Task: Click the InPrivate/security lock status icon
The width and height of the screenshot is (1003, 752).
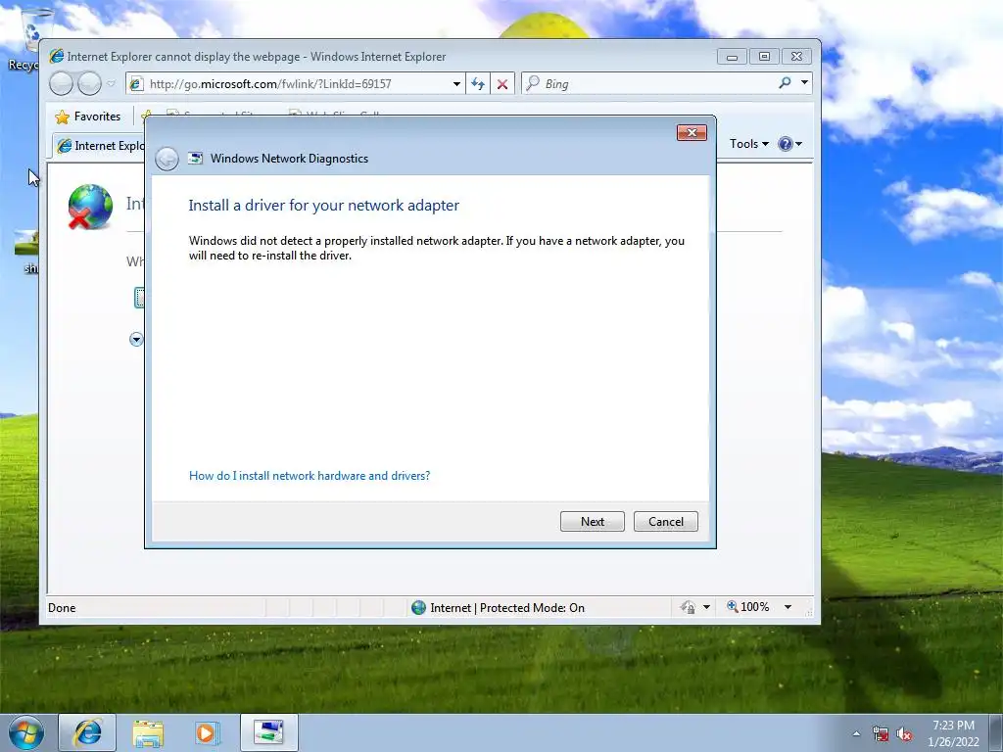Action: tap(688, 607)
